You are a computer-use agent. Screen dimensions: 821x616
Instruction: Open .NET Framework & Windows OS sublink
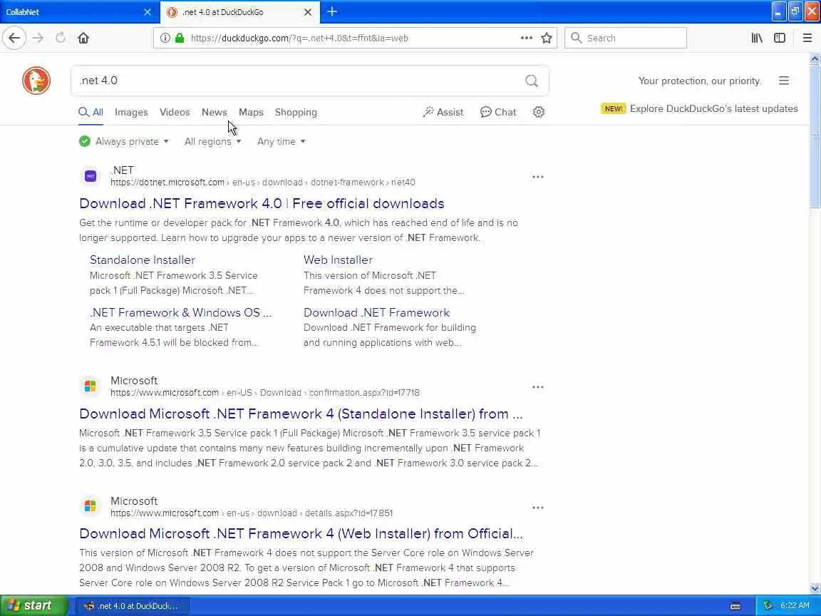[x=180, y=313]
